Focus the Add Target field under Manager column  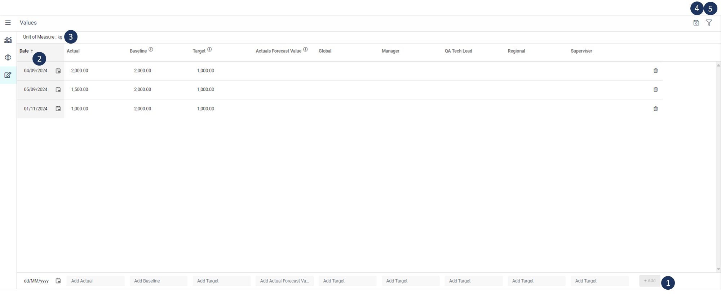(x=411, y=281)
